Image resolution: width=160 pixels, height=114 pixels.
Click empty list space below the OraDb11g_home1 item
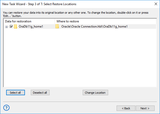coord(28,57)
